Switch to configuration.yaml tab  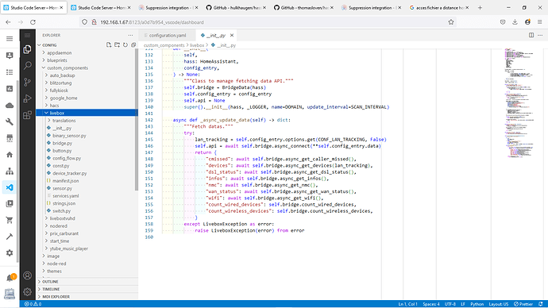pyautogui.click(x=165, y=35)
